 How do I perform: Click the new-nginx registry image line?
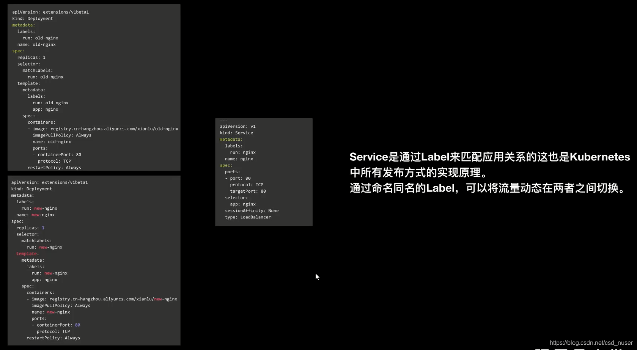102,299
